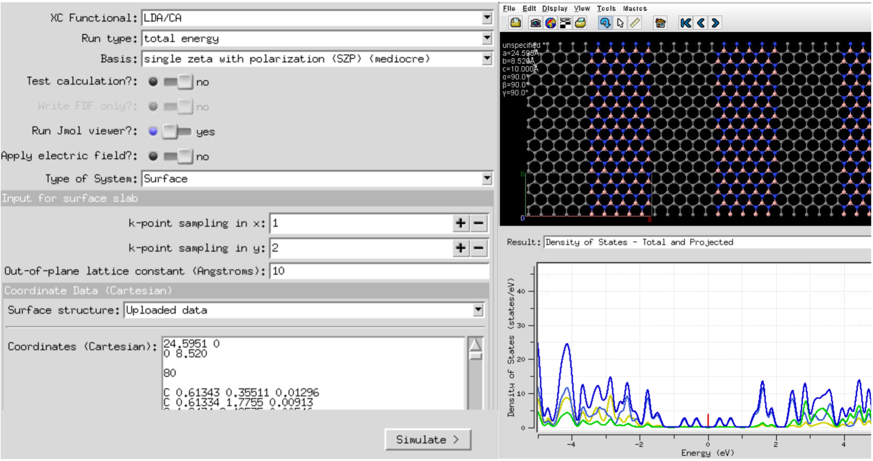Open the File menu
Viewport: 873px width, 461px height.
click(x=509, y=8)
